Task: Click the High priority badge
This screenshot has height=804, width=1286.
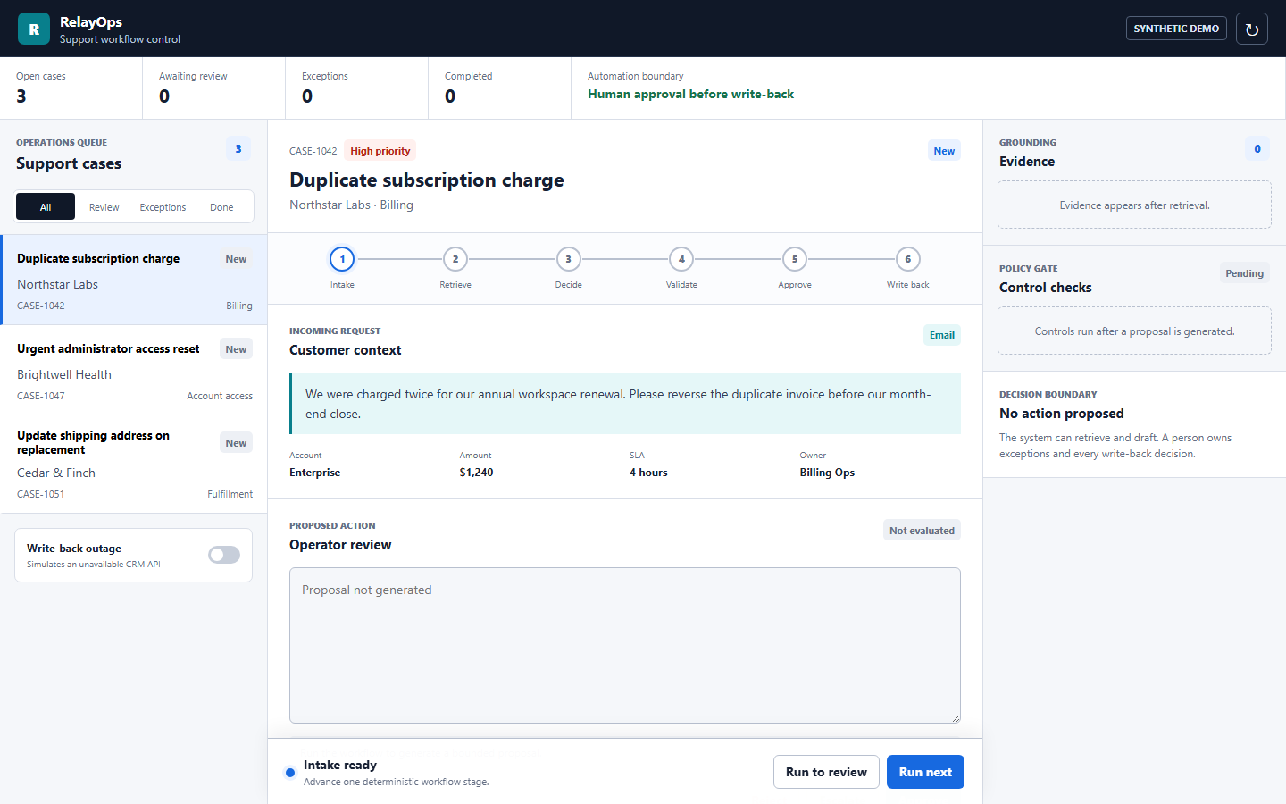Action: (x=380, y=151)
